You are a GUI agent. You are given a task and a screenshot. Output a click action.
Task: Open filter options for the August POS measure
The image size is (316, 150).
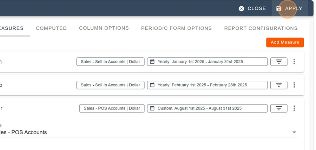click(x=279, y=108)
